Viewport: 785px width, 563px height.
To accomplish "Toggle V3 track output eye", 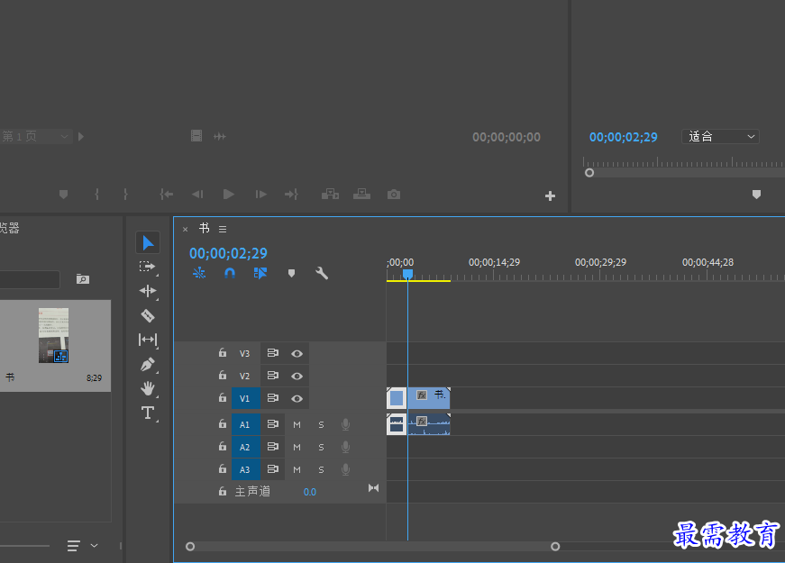I will click(297, 354).
